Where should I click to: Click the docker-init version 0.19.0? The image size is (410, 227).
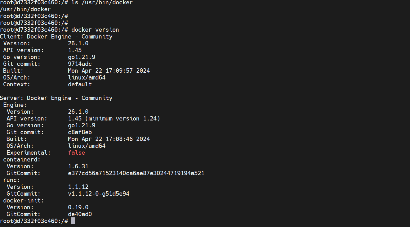point(78,207)
